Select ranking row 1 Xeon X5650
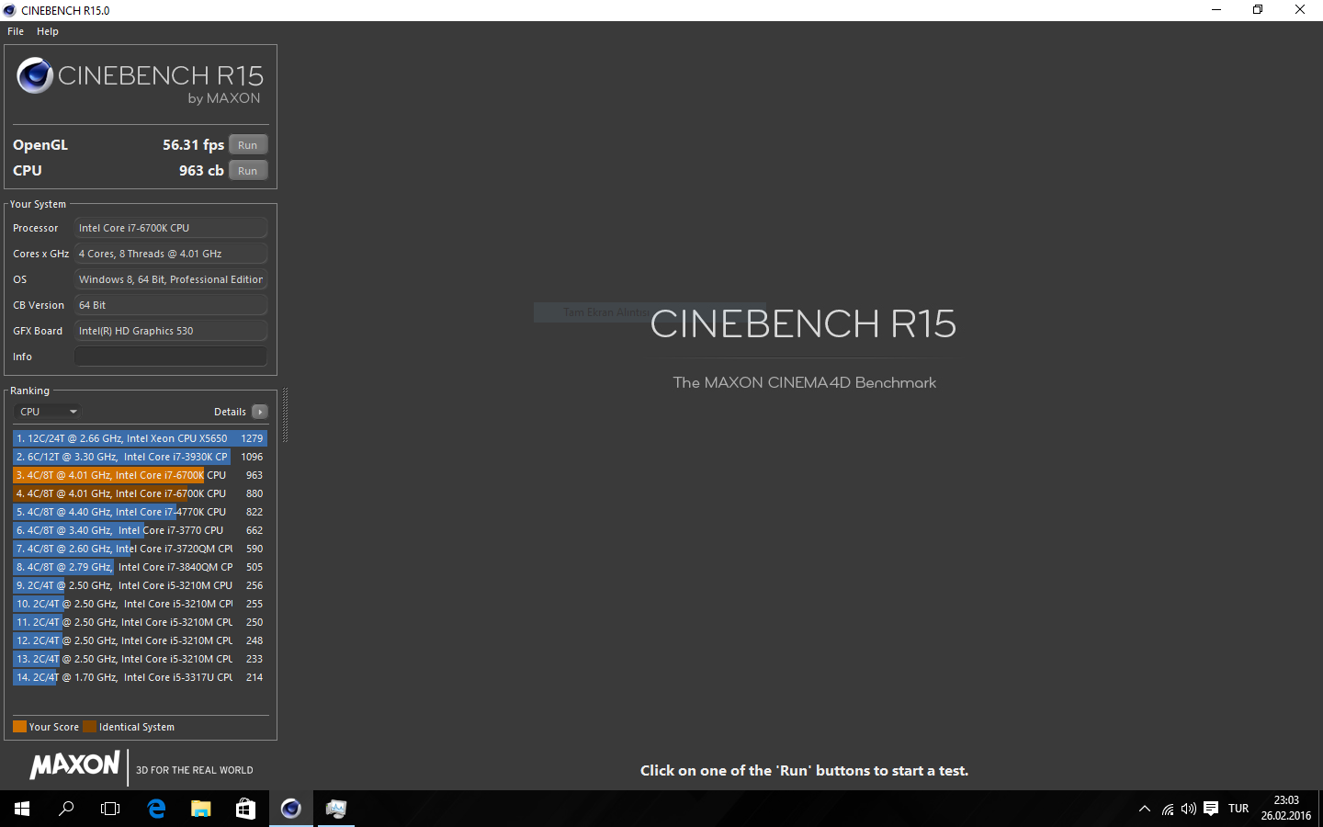This screenshot has height=827, width=1323. pyautogui.click(x=140, y=438)
